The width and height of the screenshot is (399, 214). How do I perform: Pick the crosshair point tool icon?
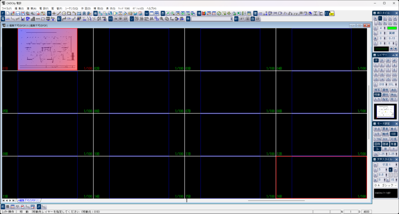54,14
